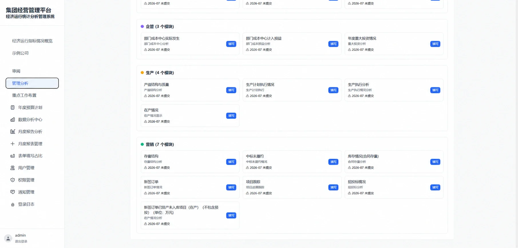Click the 权限管理 shield icon

click(13, 180)
